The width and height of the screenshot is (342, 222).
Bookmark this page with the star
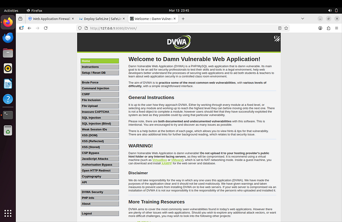point(286,28)
